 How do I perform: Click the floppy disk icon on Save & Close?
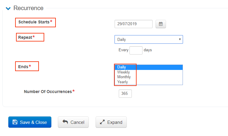(x=15, y=122)
